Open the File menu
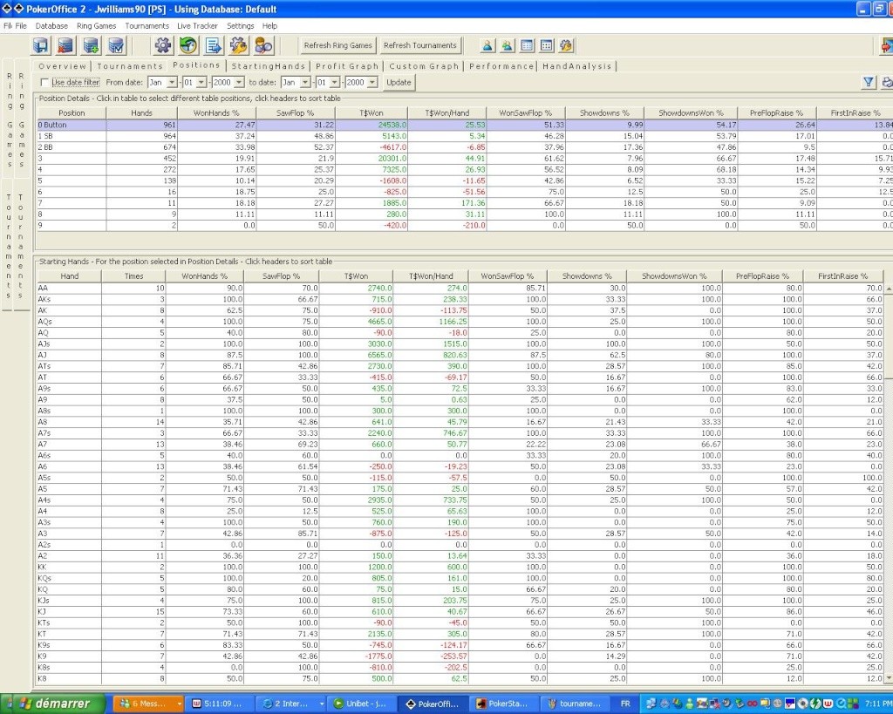This screenshot has height=714, width=893. coord(21,25)
